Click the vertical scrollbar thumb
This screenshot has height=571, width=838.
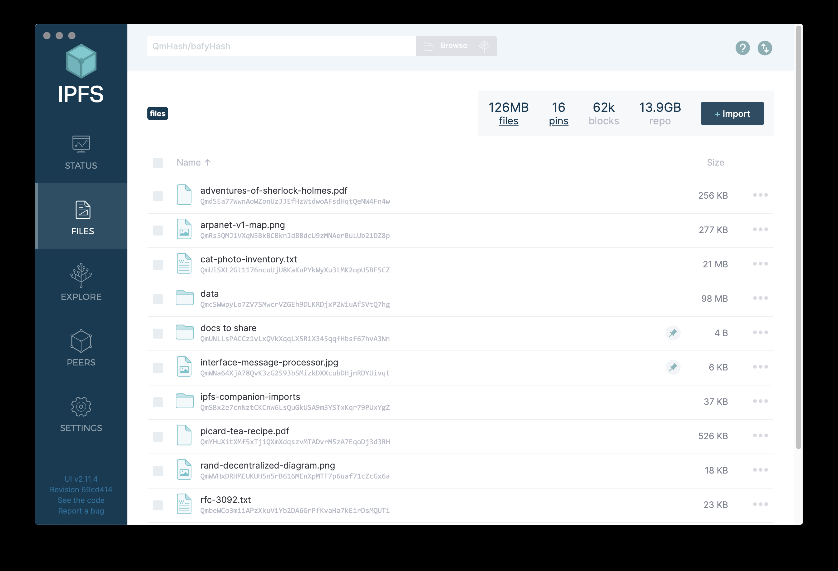click(798, 237)
